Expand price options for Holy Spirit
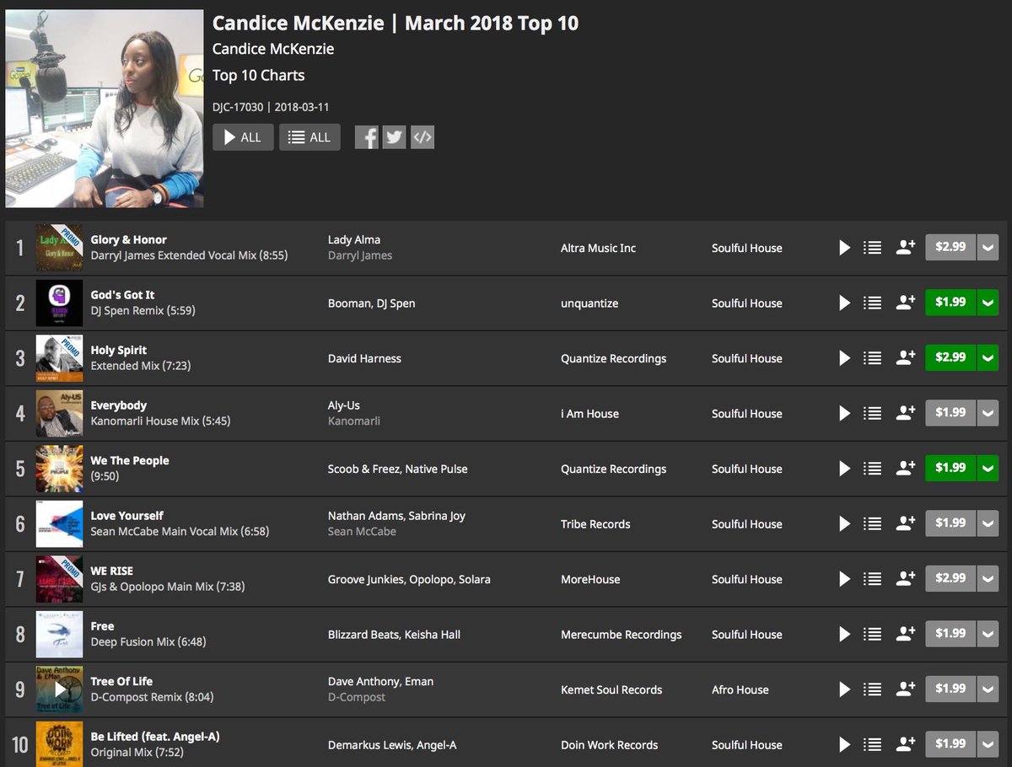This screenshot has height=767, width=1012. pyautogui.click(x=988, y=358)
